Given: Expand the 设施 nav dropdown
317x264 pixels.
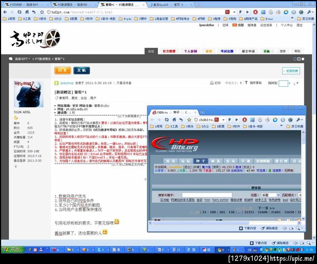Looking at the screenshot, I should [268, 51].
